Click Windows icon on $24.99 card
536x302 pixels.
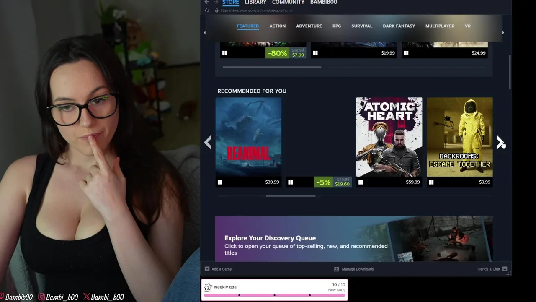coord(406,53)
